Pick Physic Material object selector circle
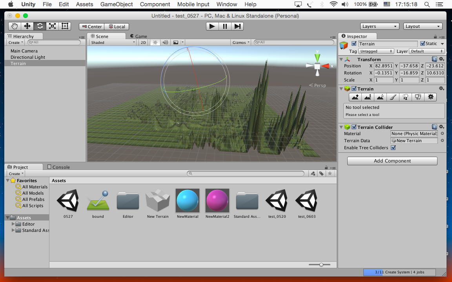 [x=442, y=134]
